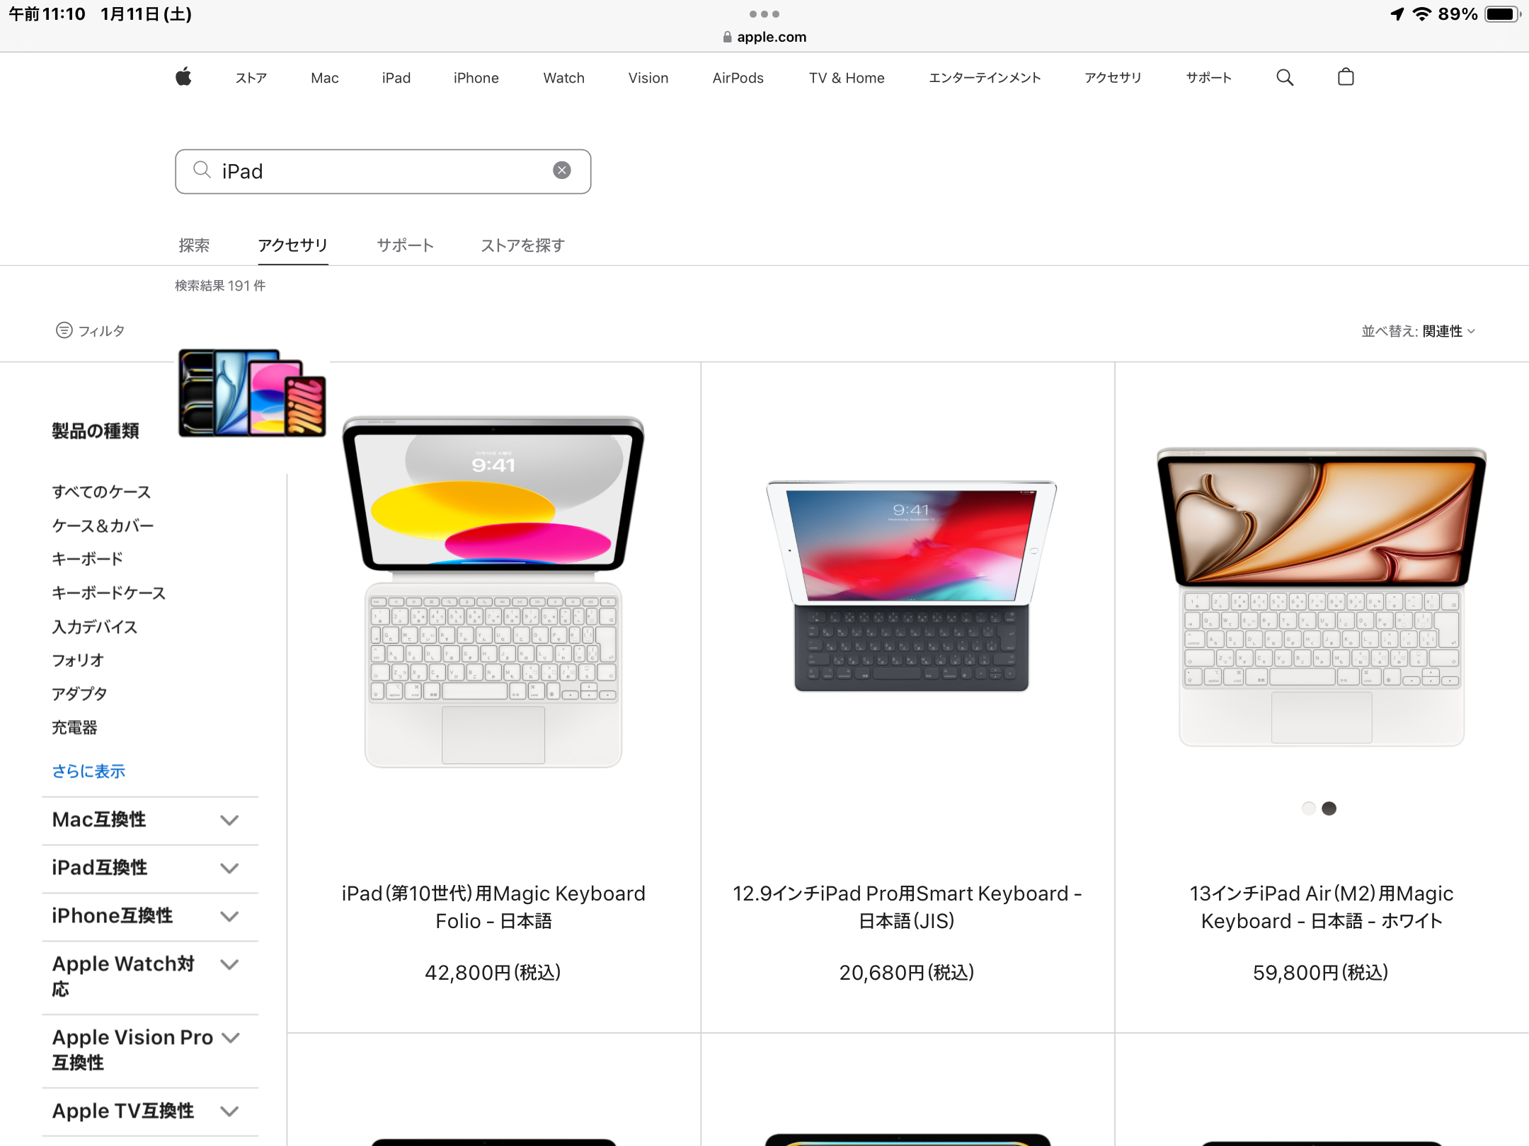Viewport: 1529px width, 1146px height.
Task: Switch to the ストアを探す tab
Action: tap(522, 245)
